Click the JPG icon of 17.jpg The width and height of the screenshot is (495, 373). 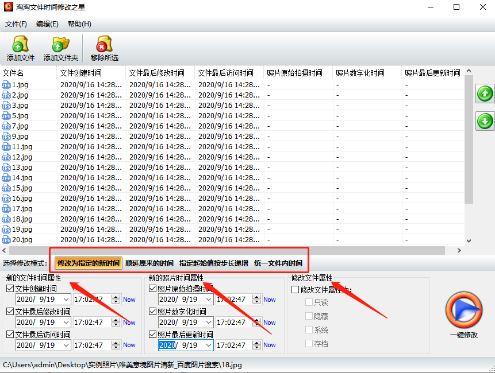pyautogui.click(x=6, y=209)
